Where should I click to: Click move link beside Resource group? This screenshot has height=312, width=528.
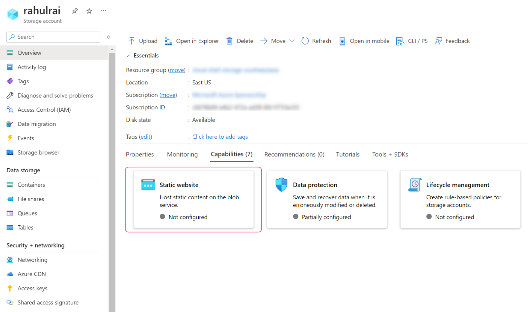tap(177, 70)
